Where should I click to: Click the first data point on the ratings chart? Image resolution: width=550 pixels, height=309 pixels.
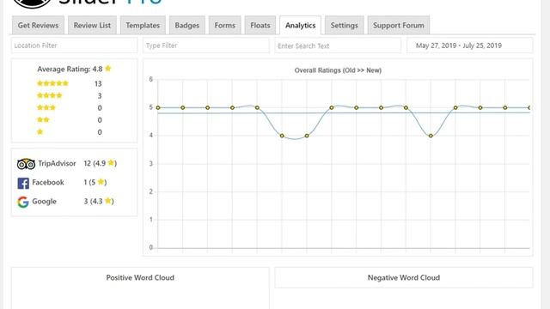pyautogui.click(x=158, y=107)
